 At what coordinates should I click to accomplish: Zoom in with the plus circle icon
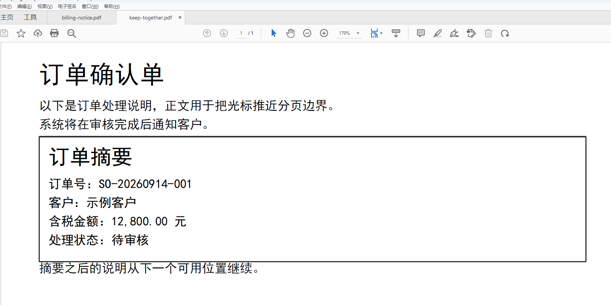(324, 33)
